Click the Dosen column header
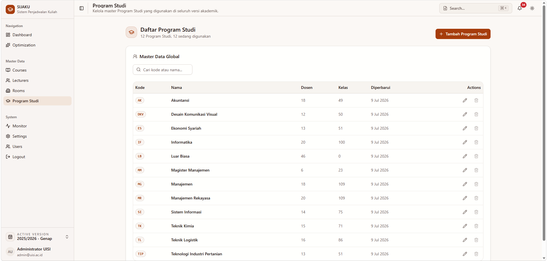This screenshot has height=261, width=547. (x=307, y=87)
